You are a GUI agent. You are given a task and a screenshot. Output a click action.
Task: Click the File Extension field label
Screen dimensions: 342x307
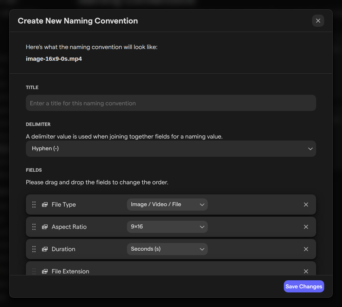tap(70, 271)
